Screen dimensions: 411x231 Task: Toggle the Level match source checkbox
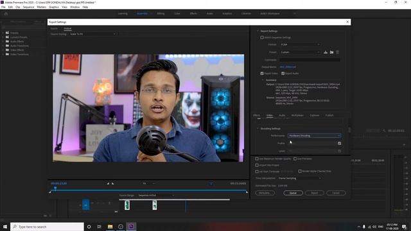(x=340, y=151)
